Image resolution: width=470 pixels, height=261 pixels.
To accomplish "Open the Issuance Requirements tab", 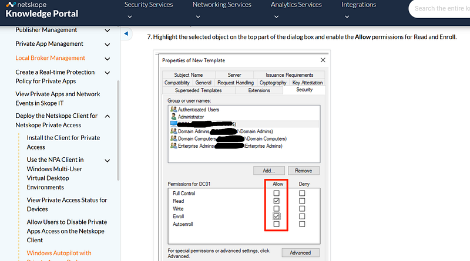I will pos(290,75).
